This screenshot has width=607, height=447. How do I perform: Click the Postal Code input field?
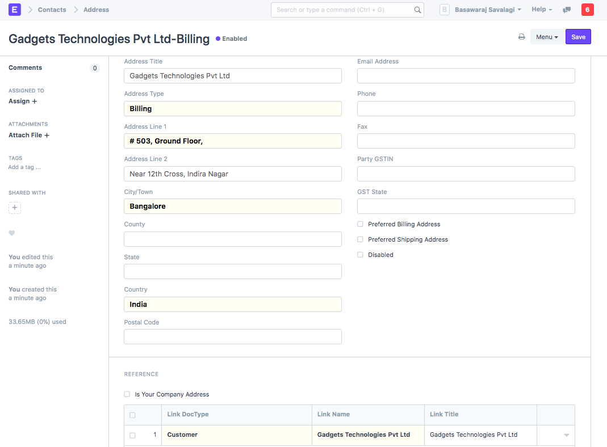[233, 337]
